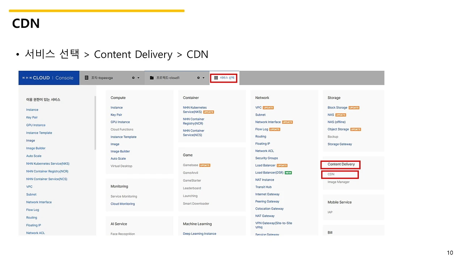Open NAT Instance in Network
Screen dimensions: 463x260
point(264,180)
